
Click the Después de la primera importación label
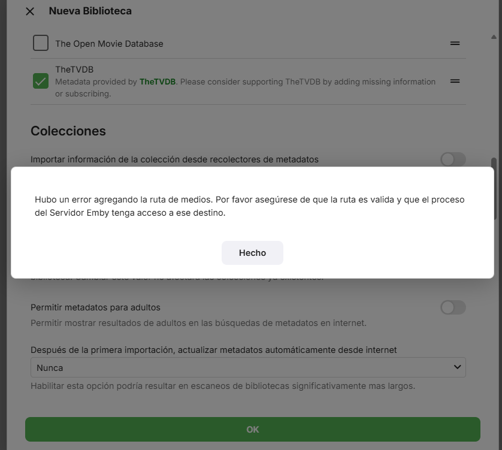(x=213, y=350)
